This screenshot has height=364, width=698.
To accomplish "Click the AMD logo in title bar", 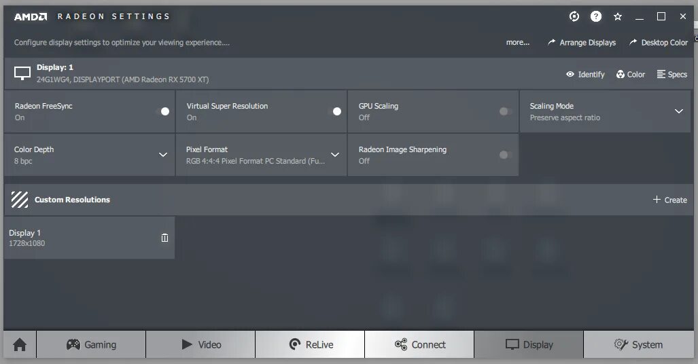I will pos(31,16).
